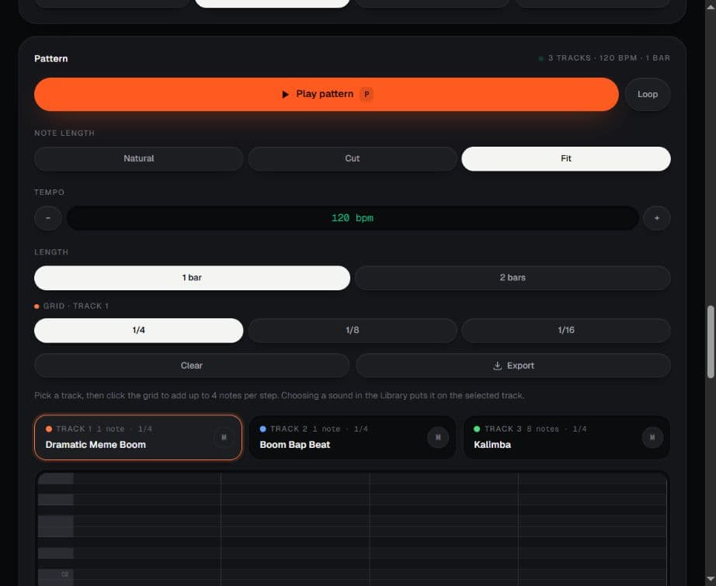Select Fit note length
This screenshot has width=716, height=586.
[566, 158]
